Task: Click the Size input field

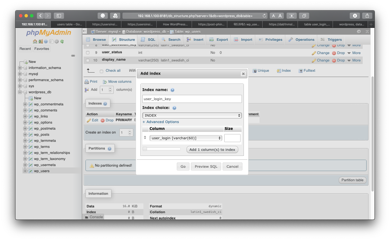Action: click(232, 138)
